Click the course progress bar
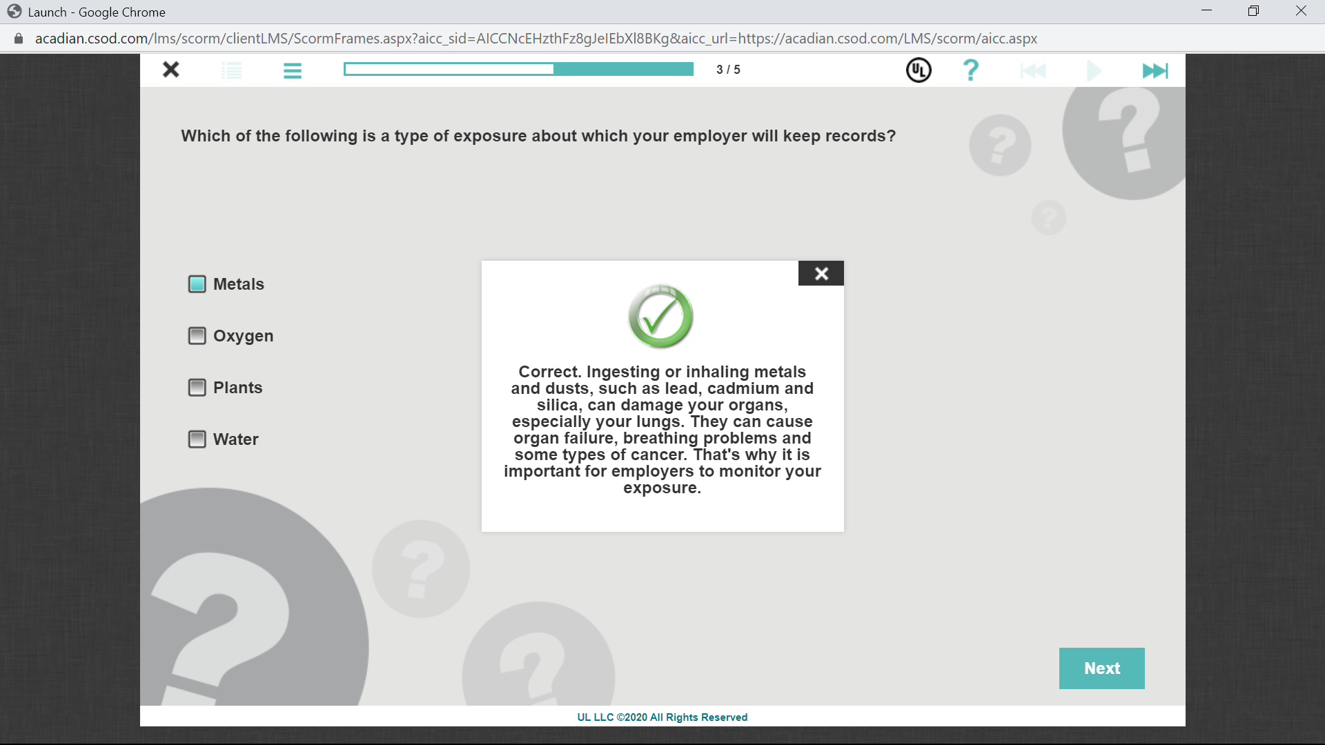Screen dimensions: 1325x745 pyautogui.click(x=518, y=69)
